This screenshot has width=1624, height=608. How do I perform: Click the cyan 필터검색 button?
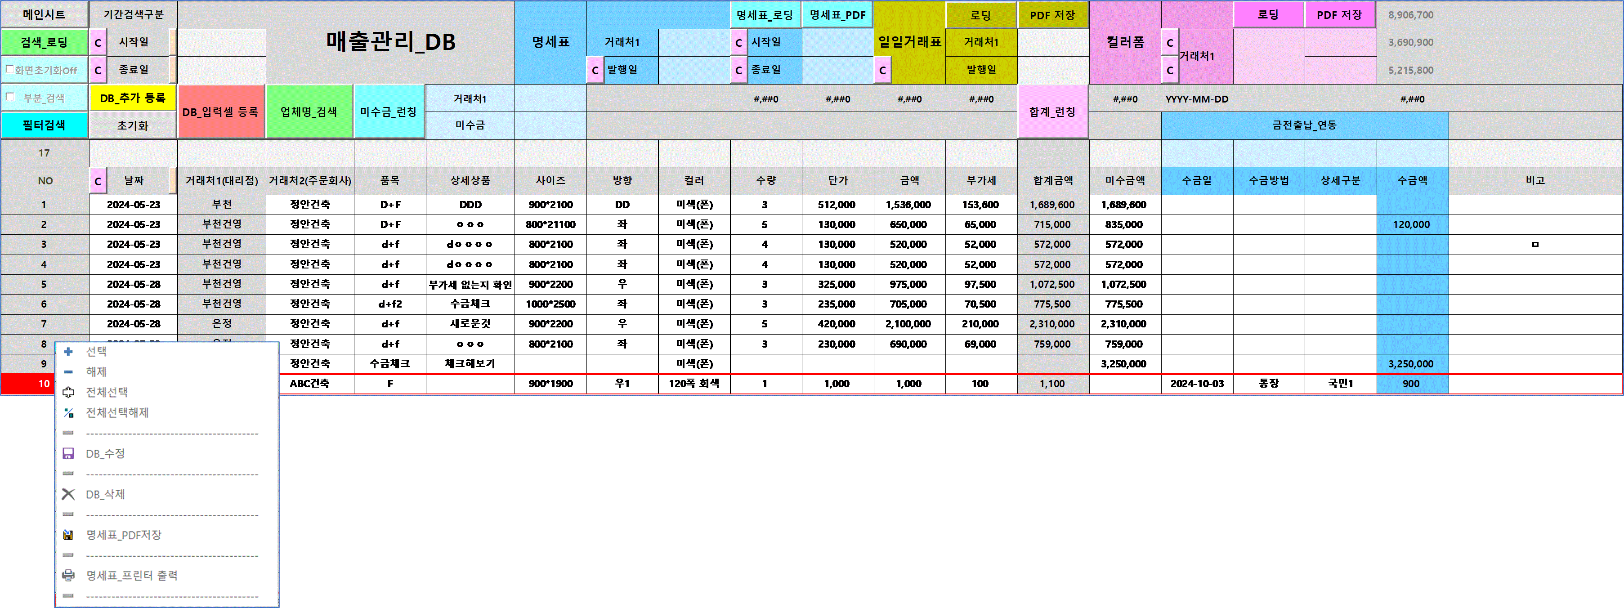pyautogui.click(x=44, y=125)
